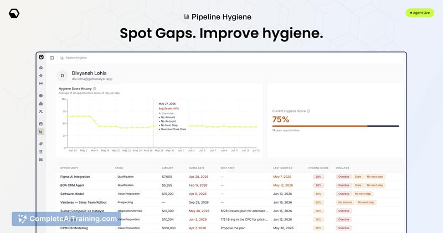The height and width of the screenshot is (233, 443).
Task: Click the Overdue penalty tag for Software Model
Action: [343, 194]
